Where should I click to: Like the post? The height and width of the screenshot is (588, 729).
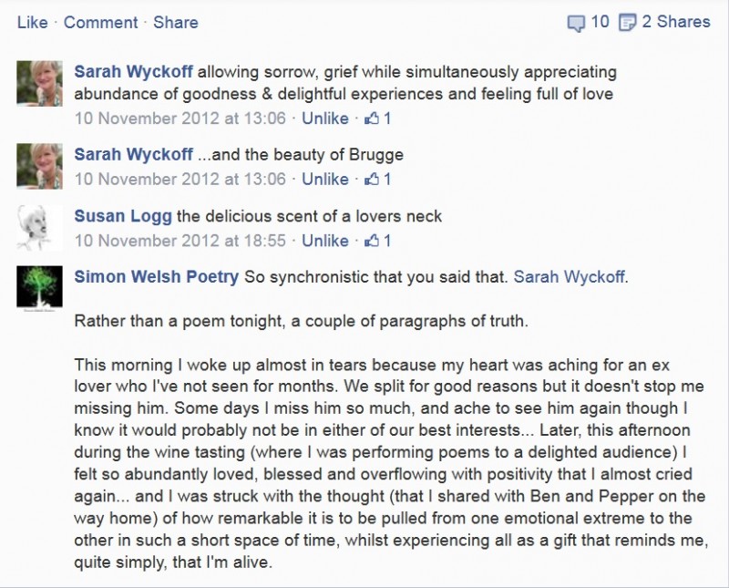[x=33, y=22]
